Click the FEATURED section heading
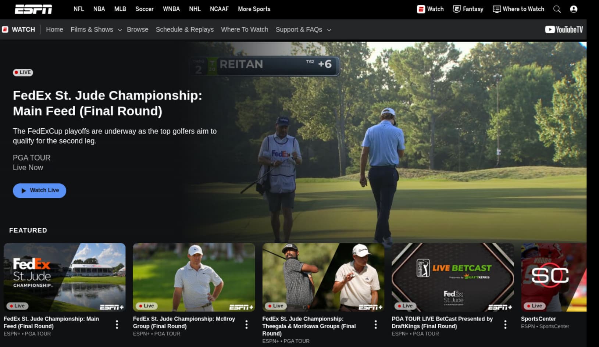The width and height of the screenshot is (599, 347). (x=28, y=230)
